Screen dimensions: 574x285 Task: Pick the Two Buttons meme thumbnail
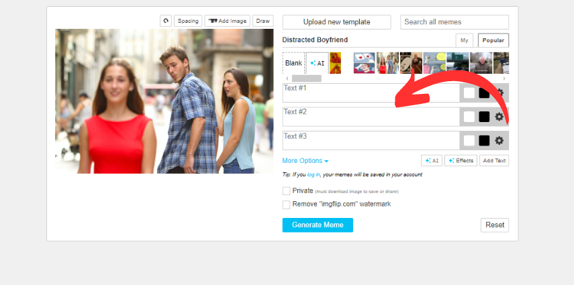[365, 63]
